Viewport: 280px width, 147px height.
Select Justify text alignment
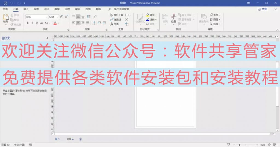coord(88,23)
